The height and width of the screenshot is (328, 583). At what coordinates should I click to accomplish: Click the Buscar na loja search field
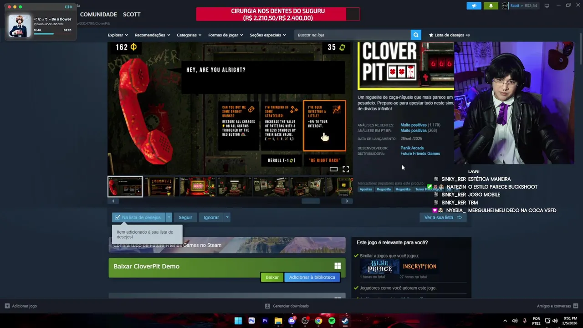pos(353,35)
